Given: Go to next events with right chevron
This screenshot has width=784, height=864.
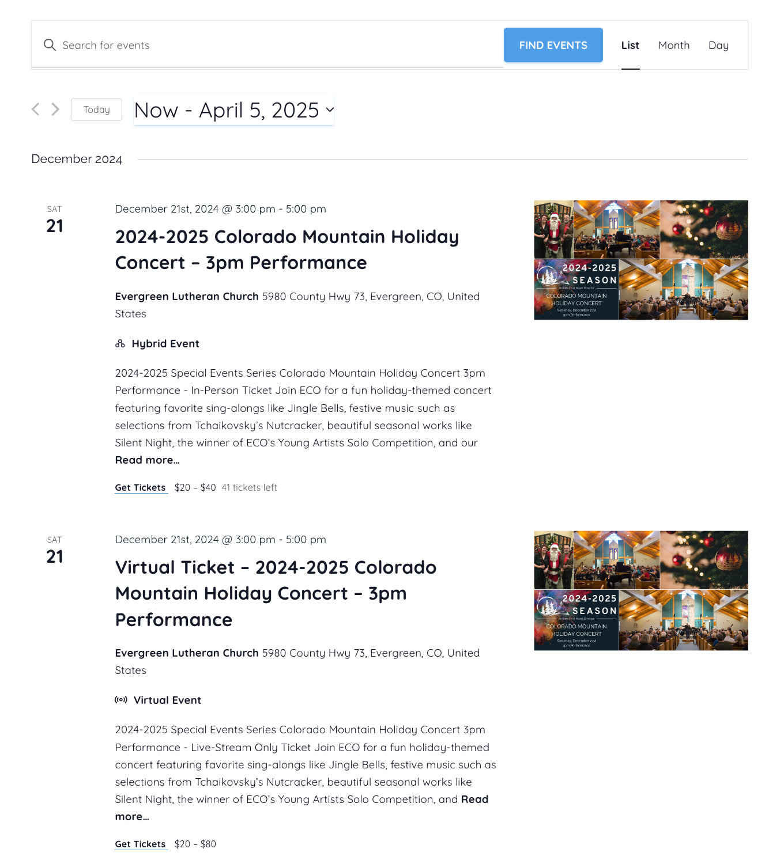Looking at the screenshot, I should point(55,109).
